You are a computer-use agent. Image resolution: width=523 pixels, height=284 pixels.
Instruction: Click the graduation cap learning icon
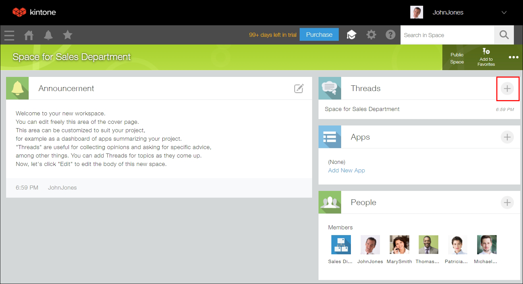pos(352,35)
